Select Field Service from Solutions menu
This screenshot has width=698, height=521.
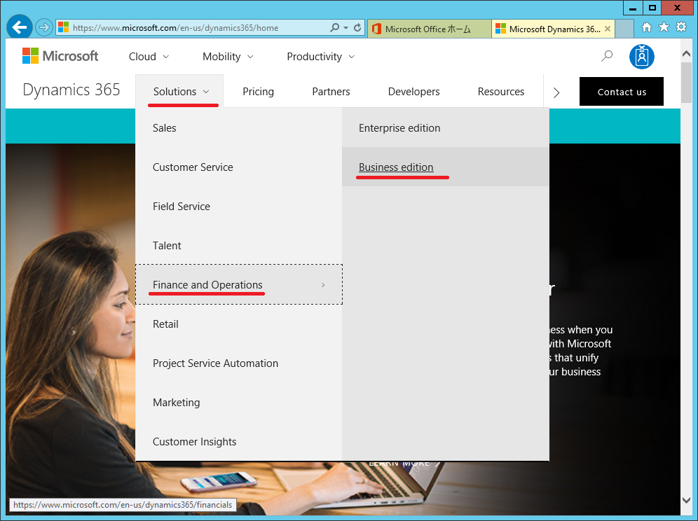238,207
